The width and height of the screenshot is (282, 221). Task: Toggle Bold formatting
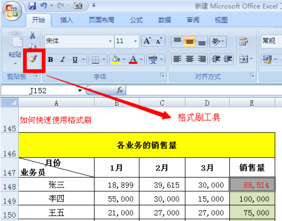(51, 60)
